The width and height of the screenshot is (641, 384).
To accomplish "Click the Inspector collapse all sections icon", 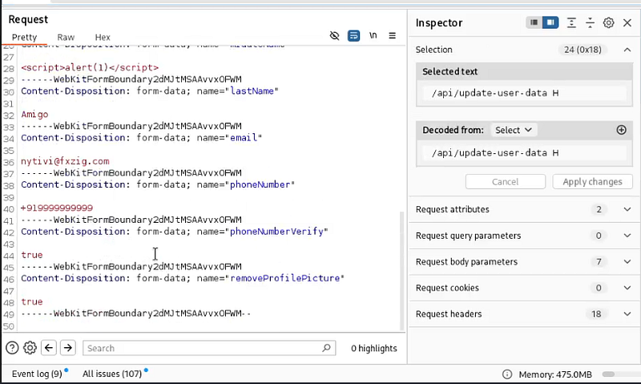I will [590, 23].
